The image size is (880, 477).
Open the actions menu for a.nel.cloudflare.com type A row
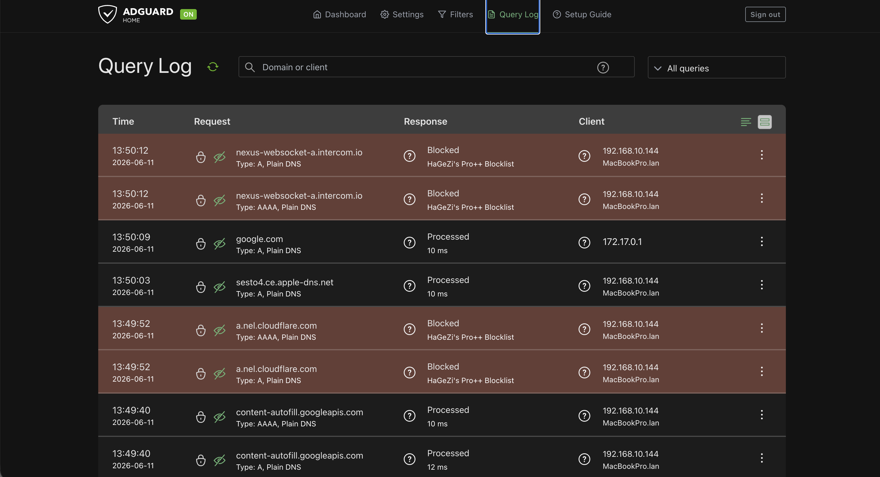click(762, 372)
